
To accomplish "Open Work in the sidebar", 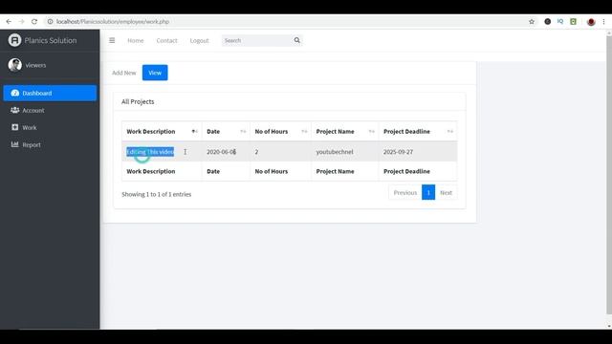I will (50, 127).
